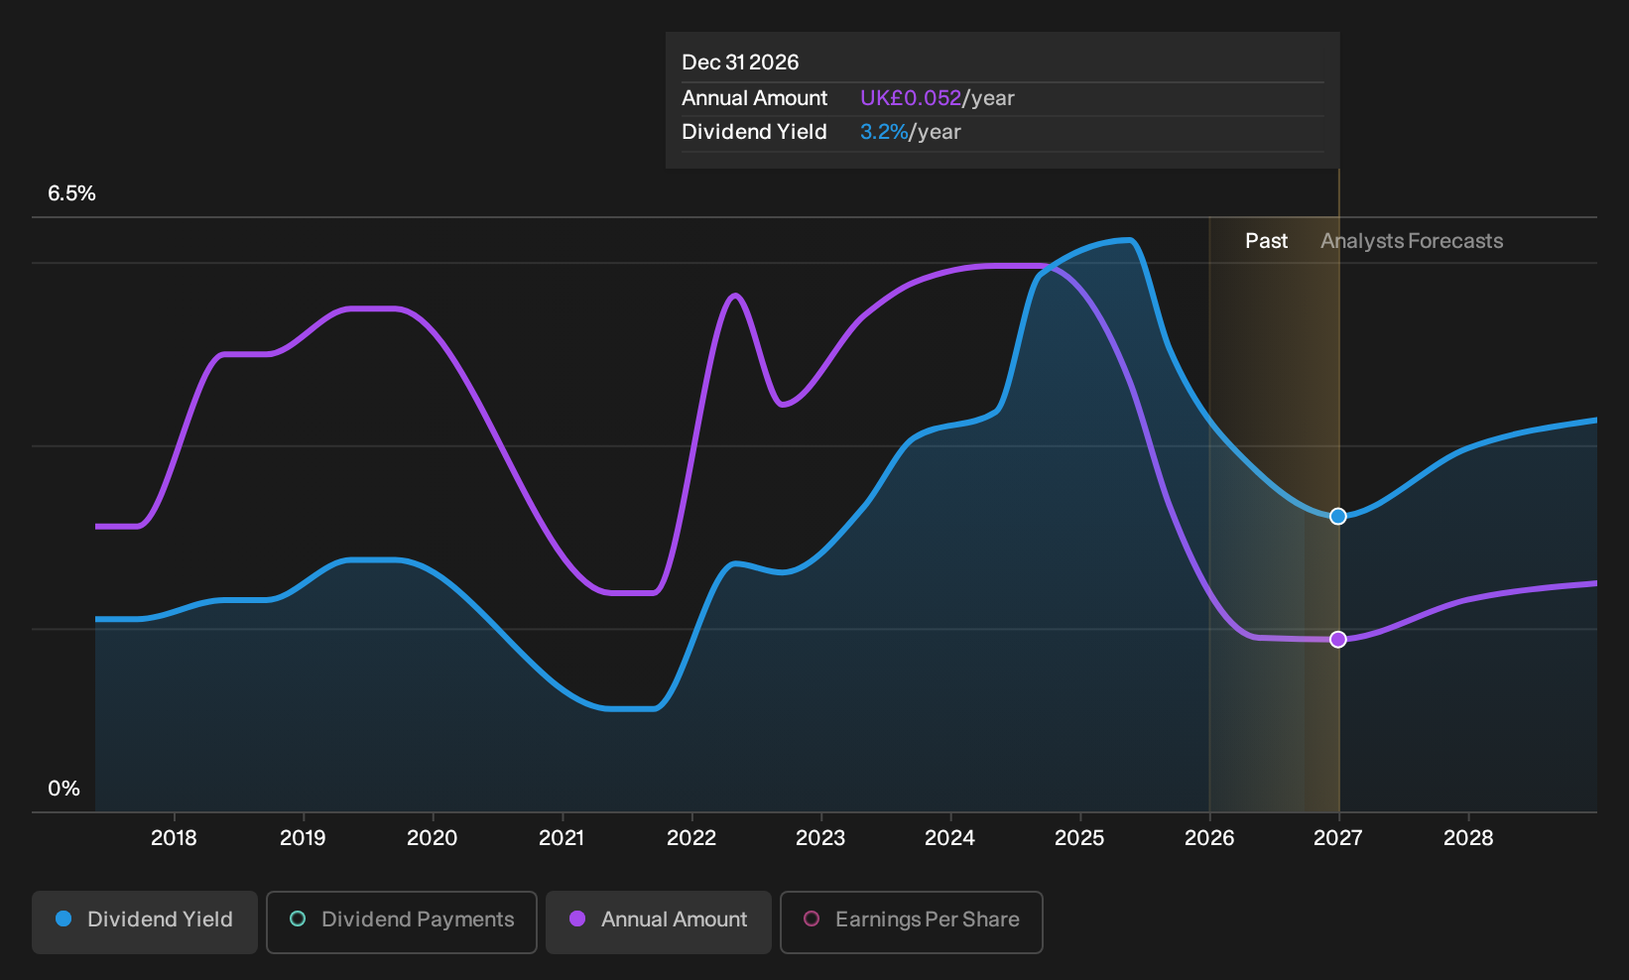Screen dimensions: 1629x980
Task: Click the 6.5% y-axis label
Action: [71, 193]
